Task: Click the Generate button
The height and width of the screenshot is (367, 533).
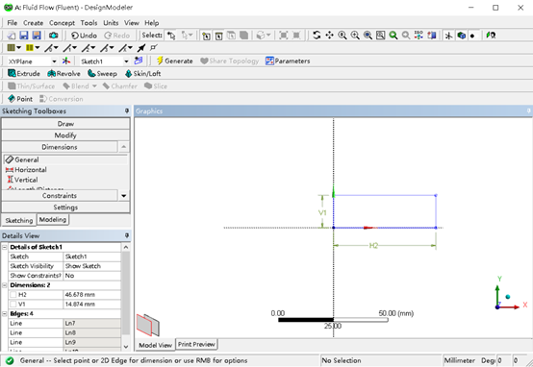Action: coord(175,61)
